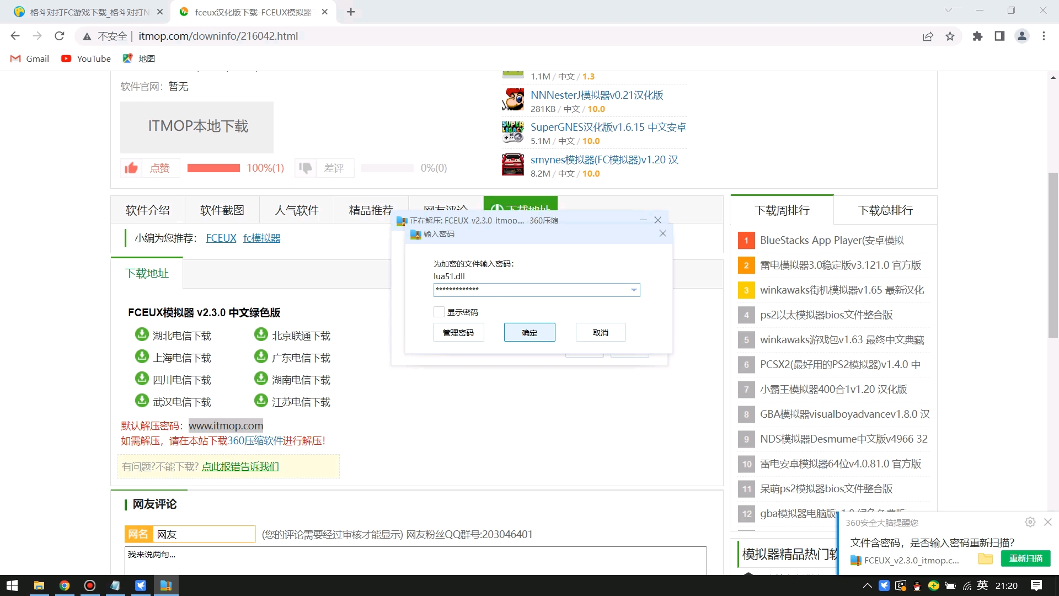Close the 360安全大脑 popup
The image size is (1059, 596).
[1048, 522]
